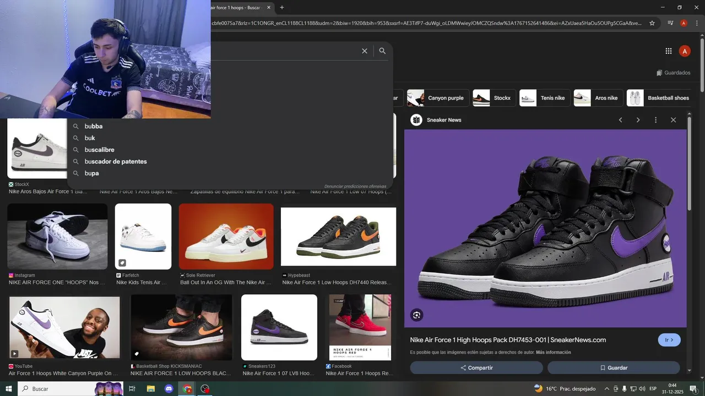Open the YouTube Canyon Purple video thumbnail
The width and height of the screenshot is (705, 396).
click(x=64, y=327)
